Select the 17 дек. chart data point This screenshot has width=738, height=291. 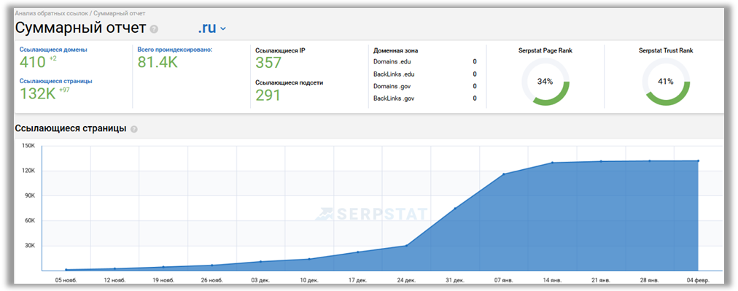point(358,252)
